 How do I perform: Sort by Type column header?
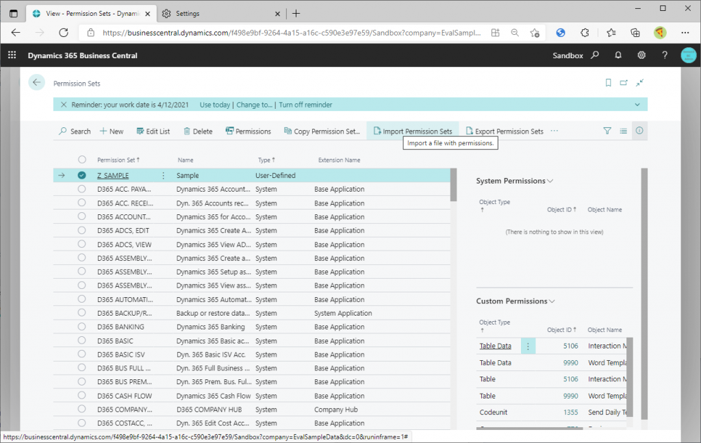[x=266, y=160]
